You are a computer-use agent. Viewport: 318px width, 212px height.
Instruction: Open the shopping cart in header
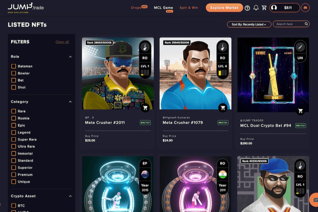point(264,8)
